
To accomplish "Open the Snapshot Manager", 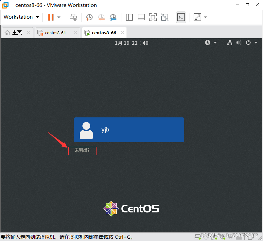I will [x=113, y=17].
